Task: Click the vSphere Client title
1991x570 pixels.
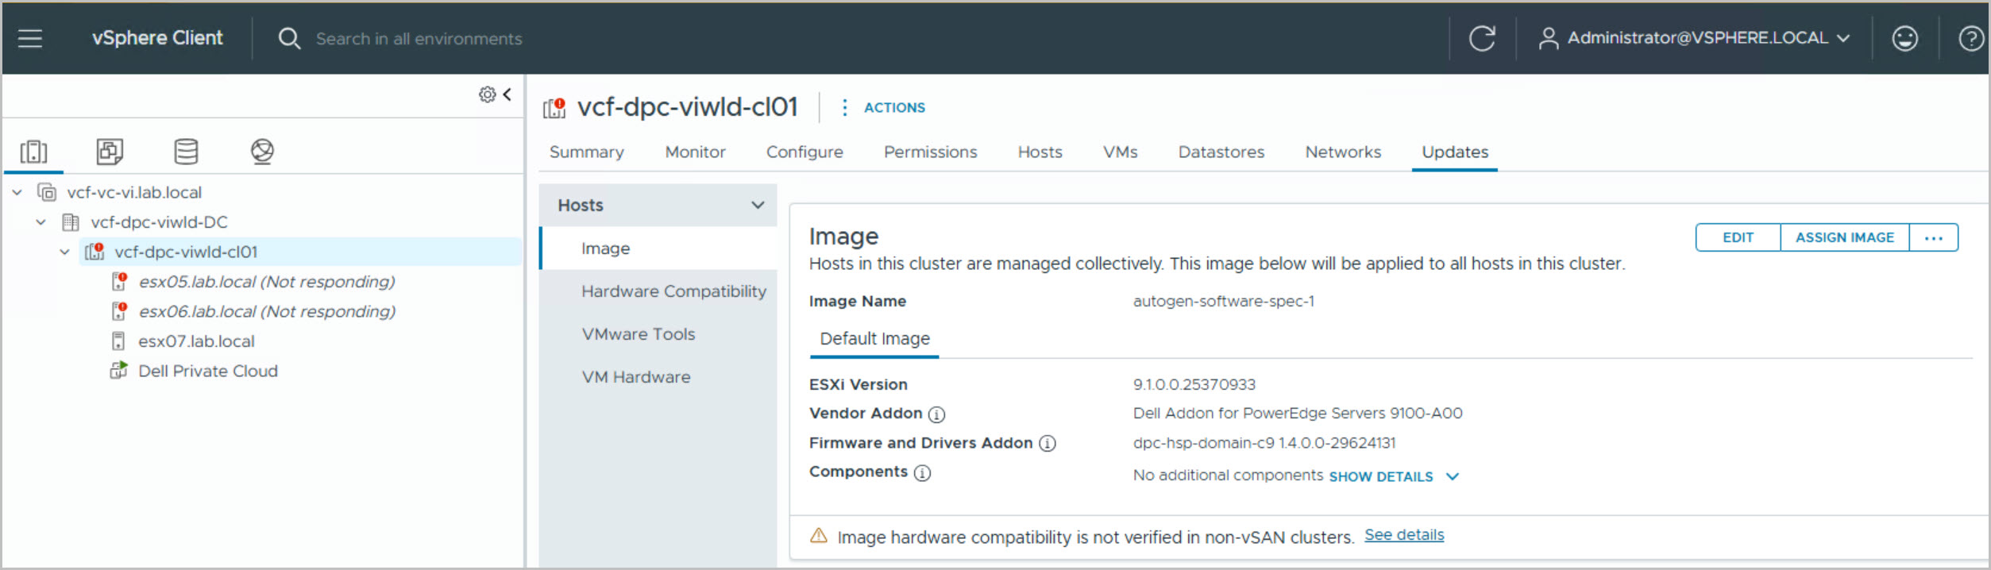Action: coord(157,38)
